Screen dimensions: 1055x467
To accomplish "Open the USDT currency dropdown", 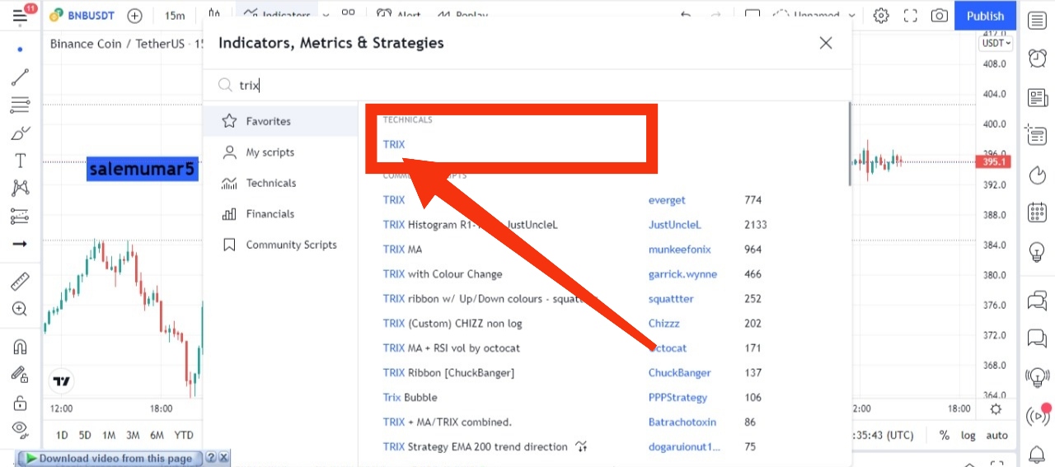I will coord(996,43).
